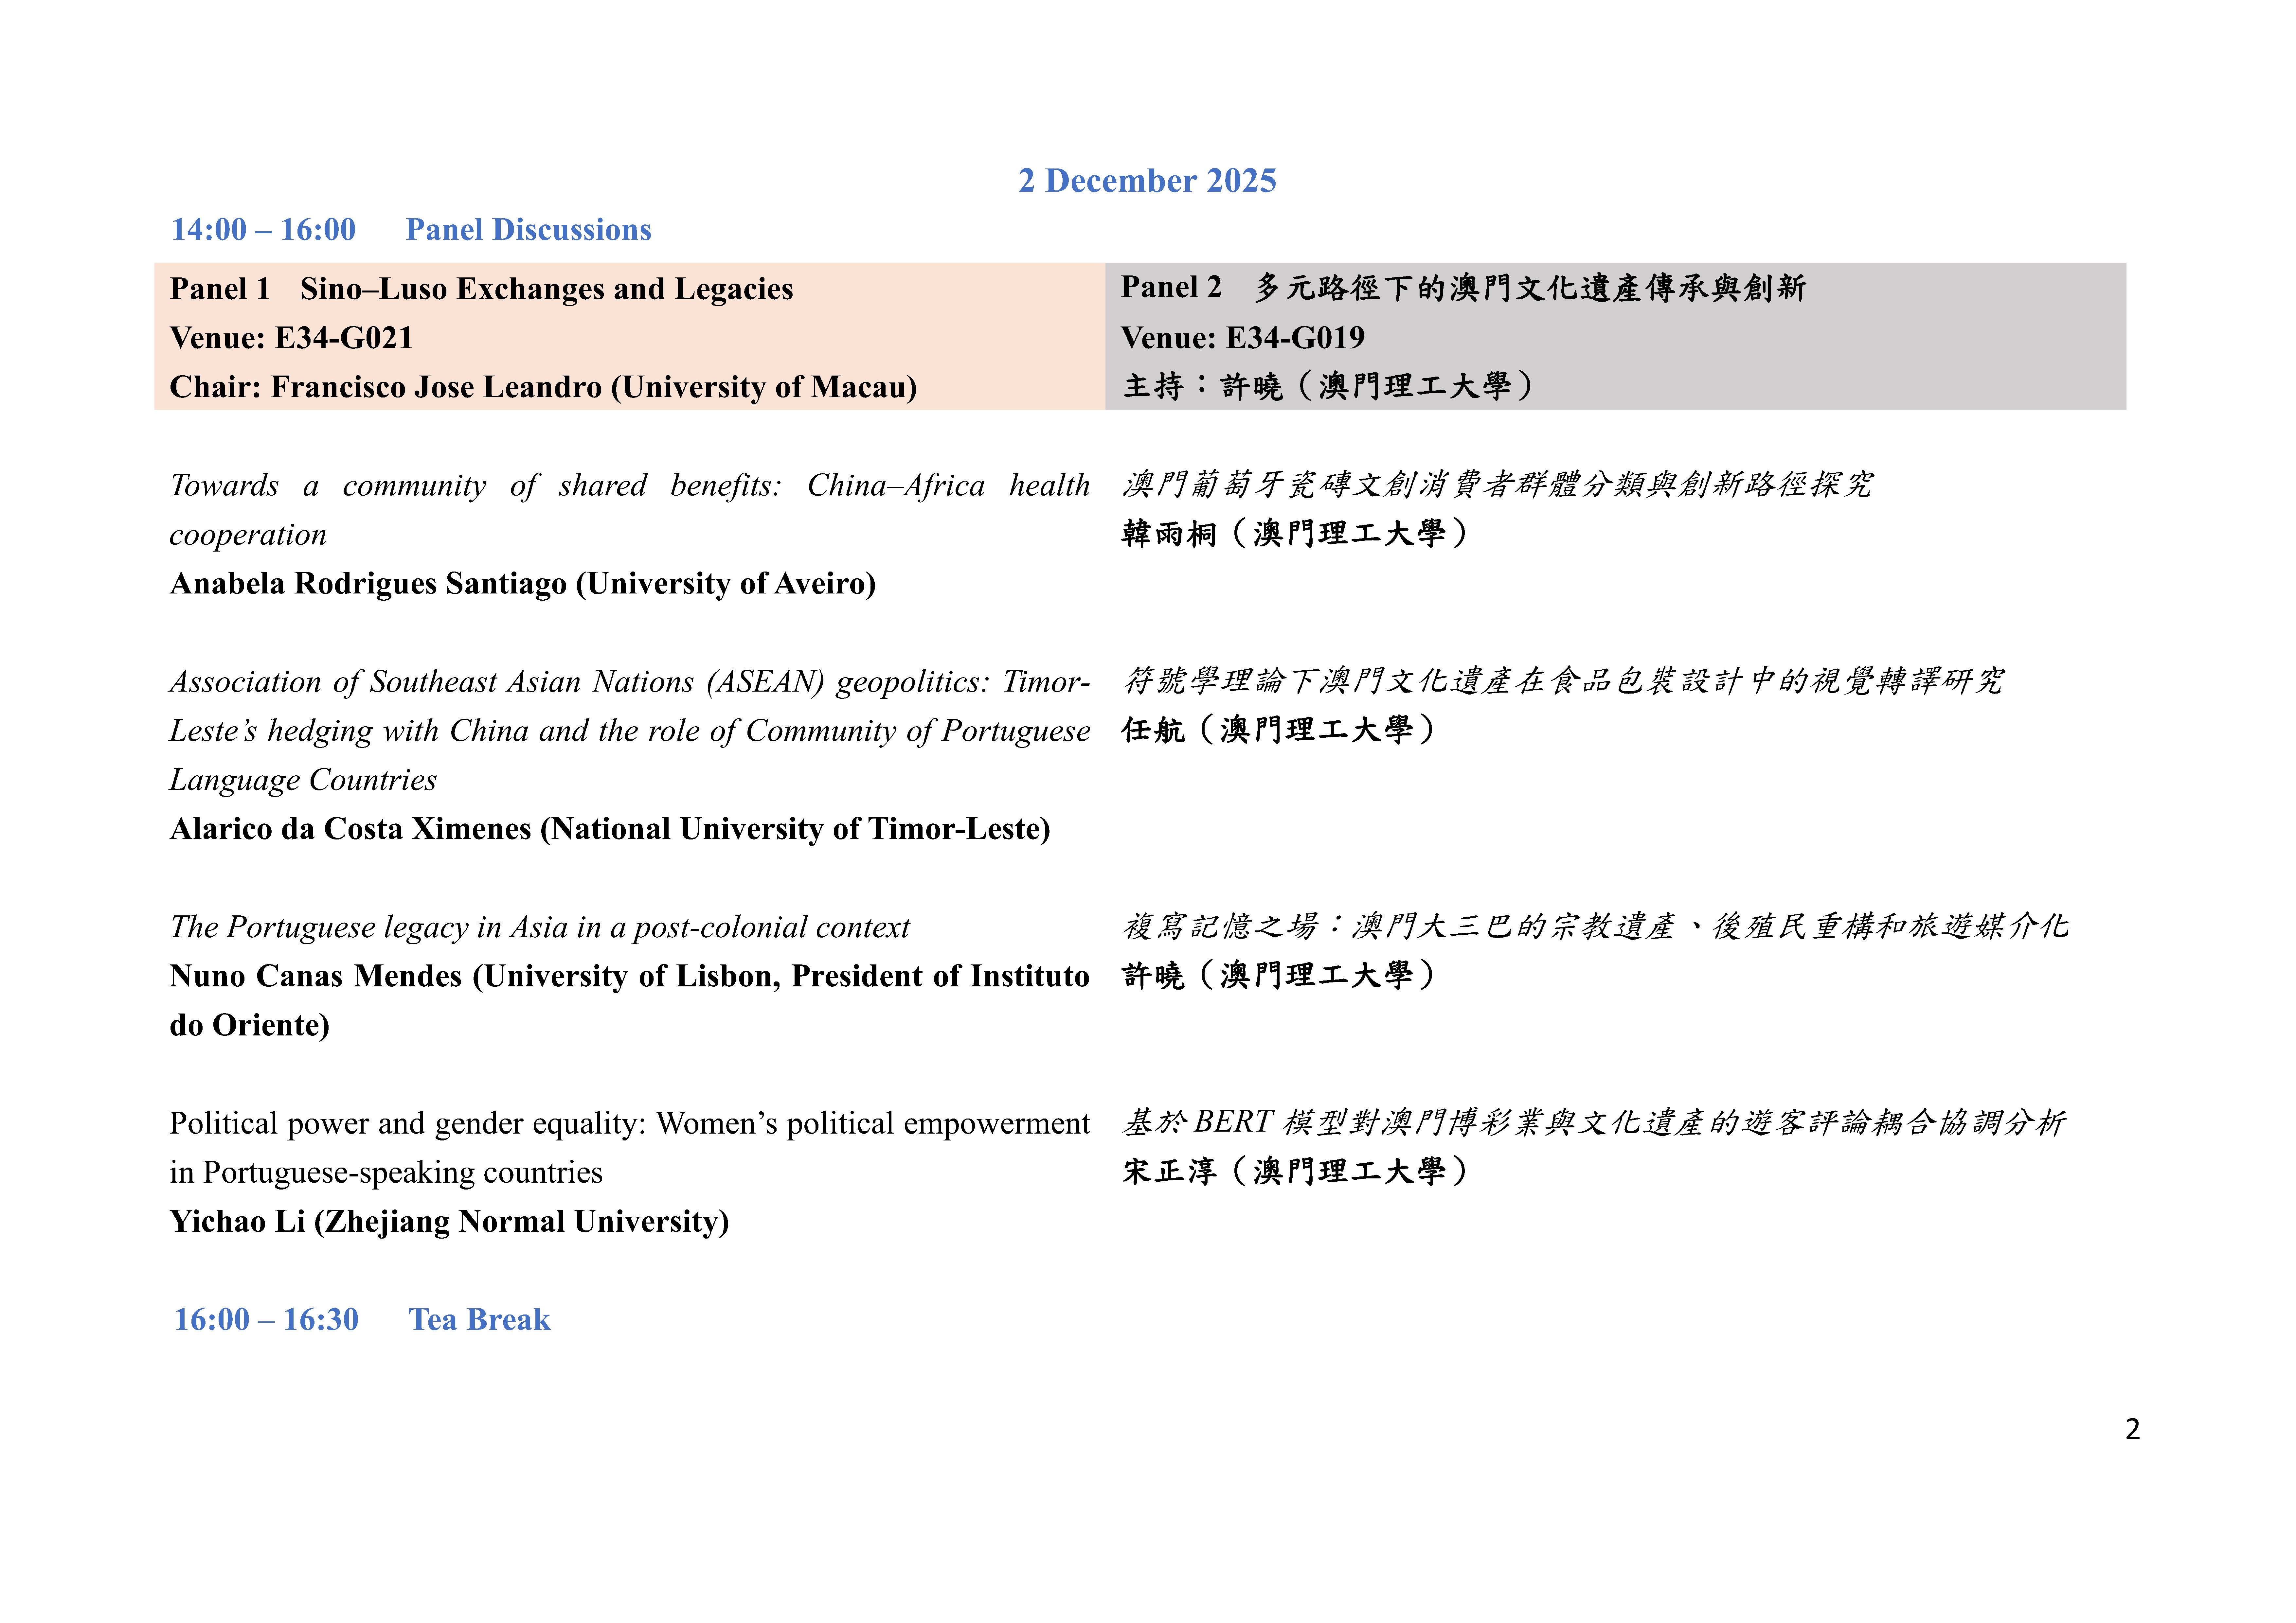The image size is (2296, 1623).
Task: Click 'Venue: E34-G021' text
Action: [291, 338]
